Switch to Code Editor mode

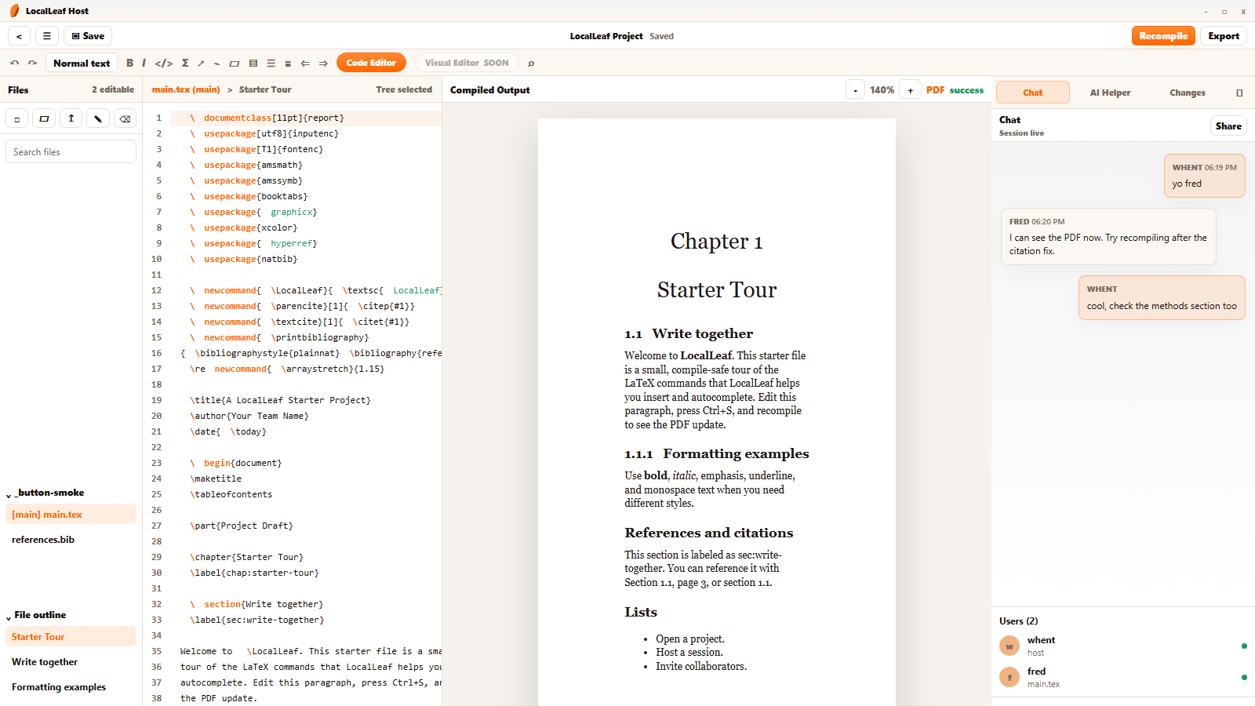[371, 63]
